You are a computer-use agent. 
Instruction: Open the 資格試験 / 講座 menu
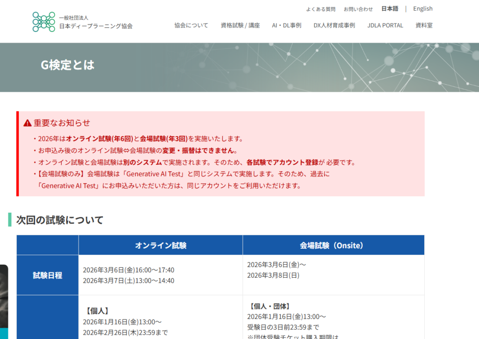pos(240,25)
